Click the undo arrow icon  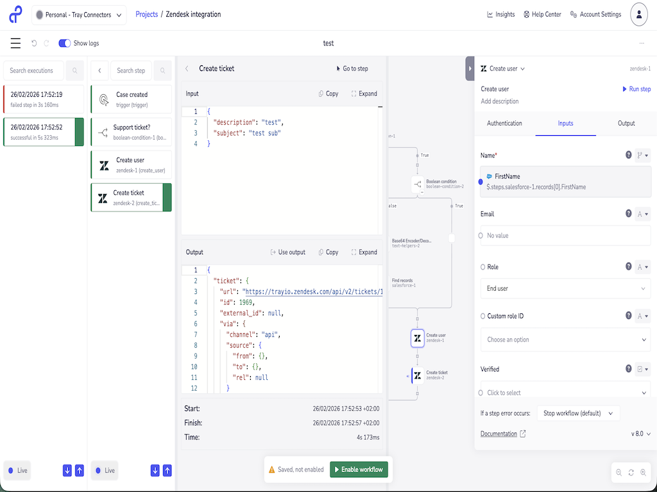click(35, 43)
